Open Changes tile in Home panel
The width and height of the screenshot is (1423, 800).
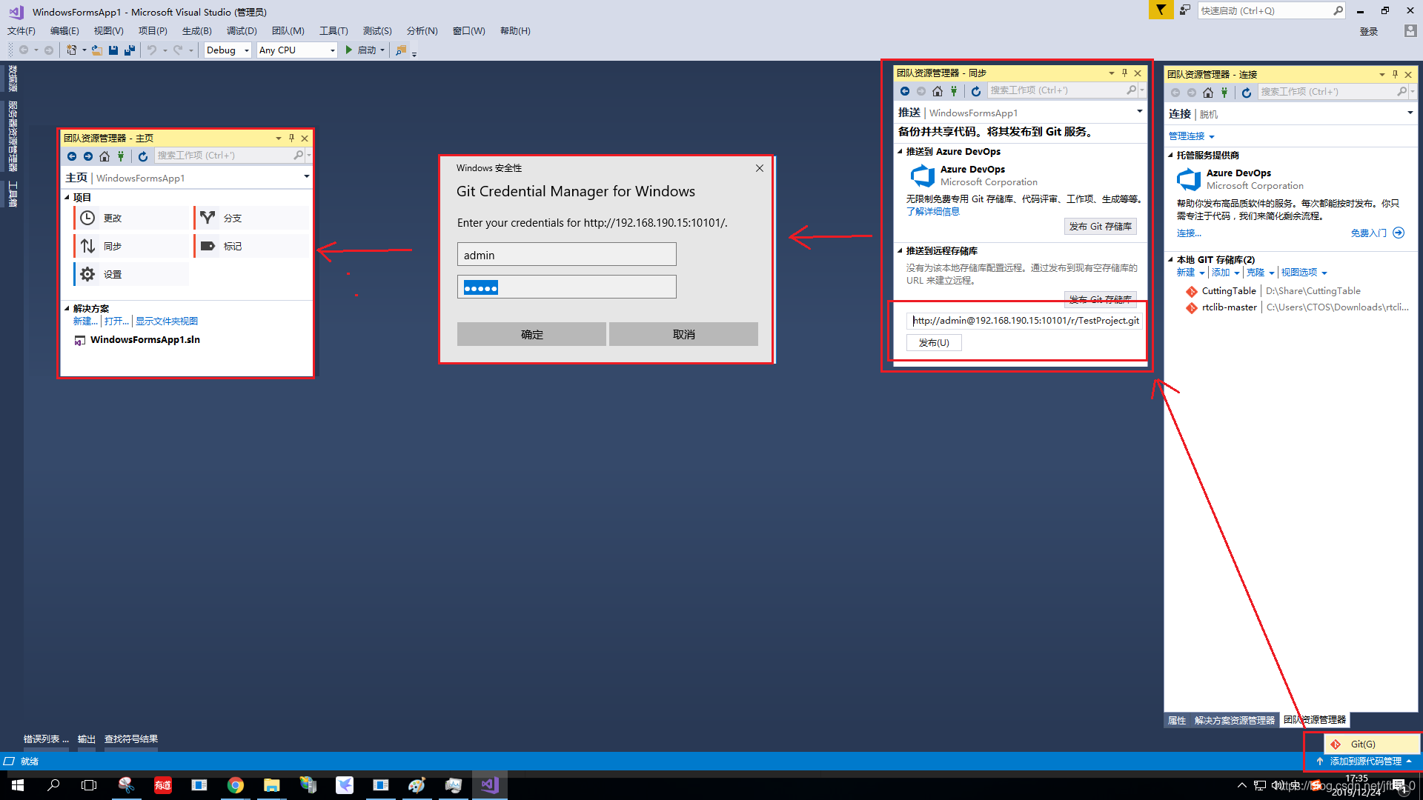coord(132,218)
